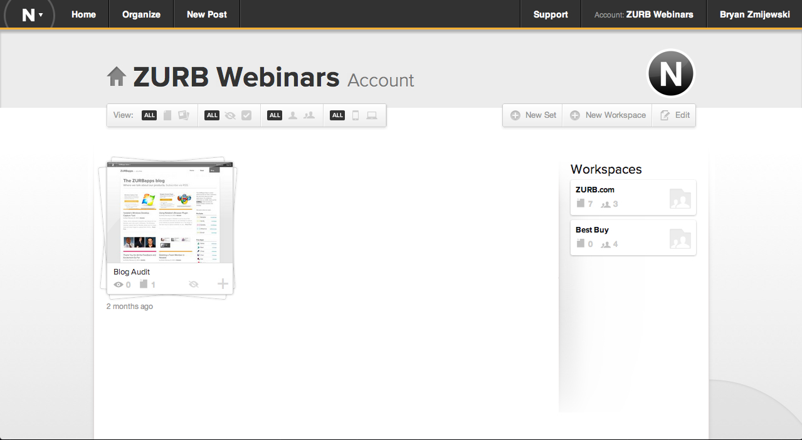The image size is (802, 440).
Task: Show only single-person items in View bar
Action: (x=292, y=115)
